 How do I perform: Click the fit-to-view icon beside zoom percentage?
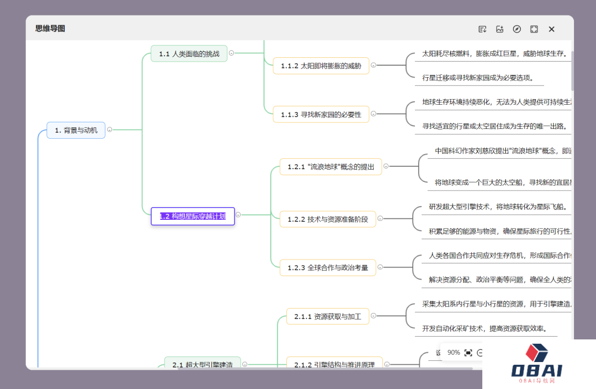[x=468, y=352]
